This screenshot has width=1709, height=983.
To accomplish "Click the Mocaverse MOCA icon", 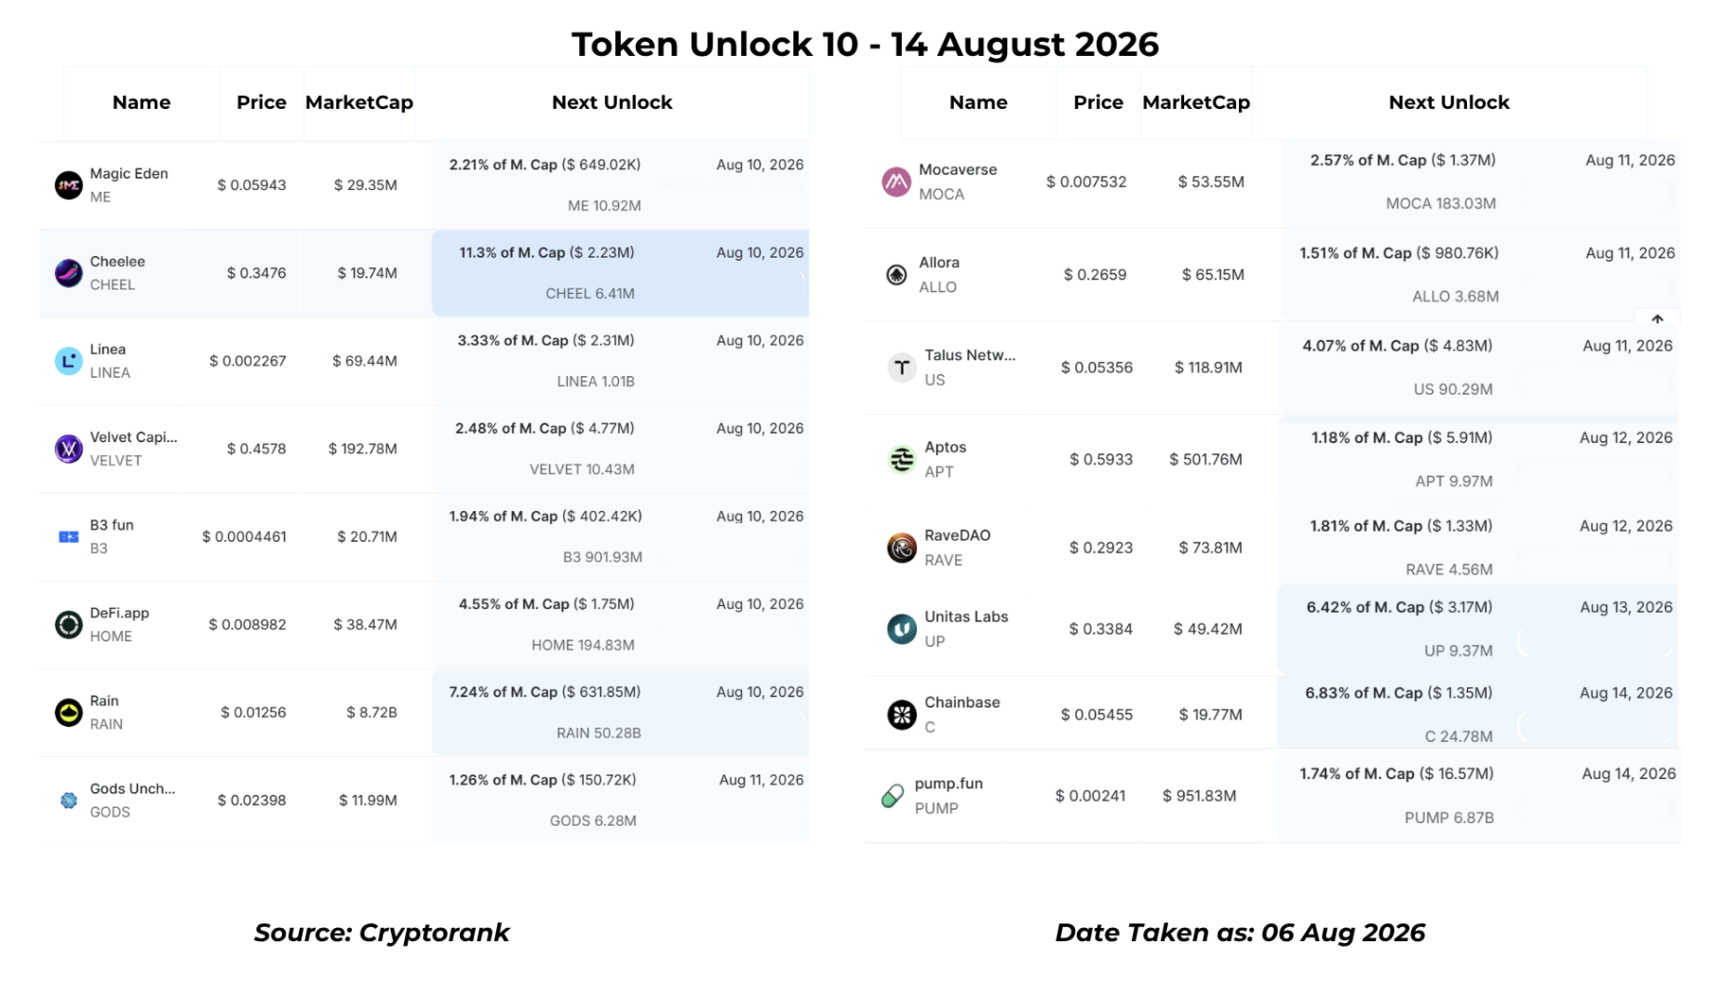I will click(895, 182).
